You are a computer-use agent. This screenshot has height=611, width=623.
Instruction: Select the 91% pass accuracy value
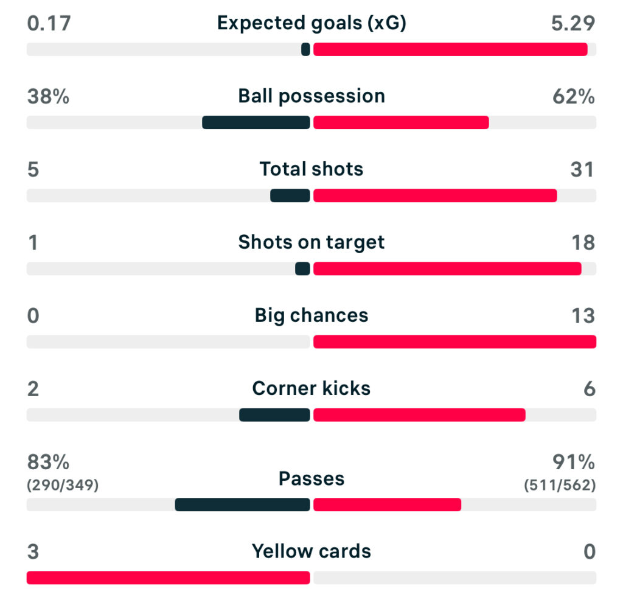574,463
